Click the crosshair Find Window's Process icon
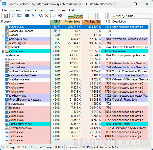153x150 pixels. point(60,16)
